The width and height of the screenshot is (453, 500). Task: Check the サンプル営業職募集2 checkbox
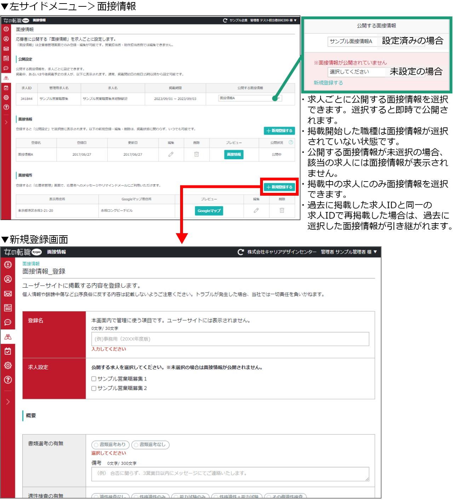point(93,388)
